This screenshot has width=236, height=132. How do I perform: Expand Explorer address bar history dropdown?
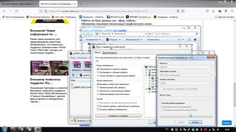146,34
